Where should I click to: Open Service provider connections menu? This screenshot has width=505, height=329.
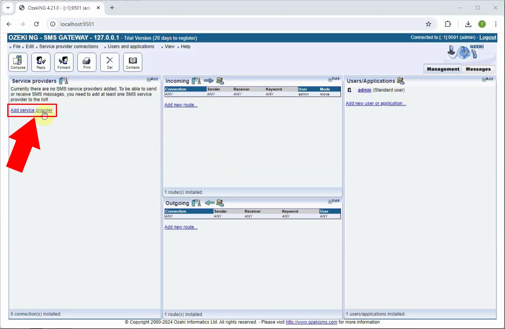click(69, 47)
